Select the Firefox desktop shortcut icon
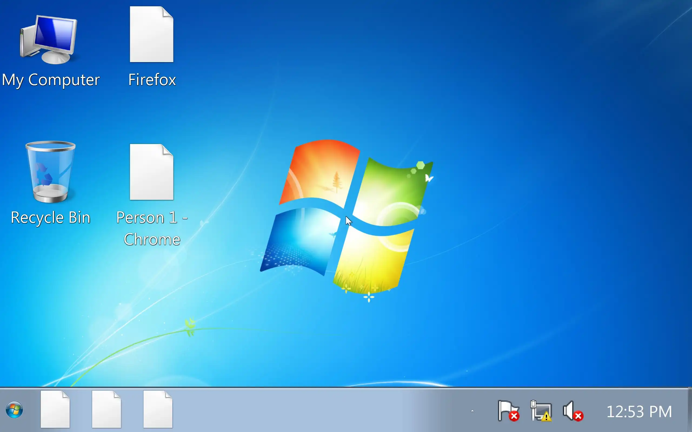This screenshot has height=432, width=692. pos(152,34)
